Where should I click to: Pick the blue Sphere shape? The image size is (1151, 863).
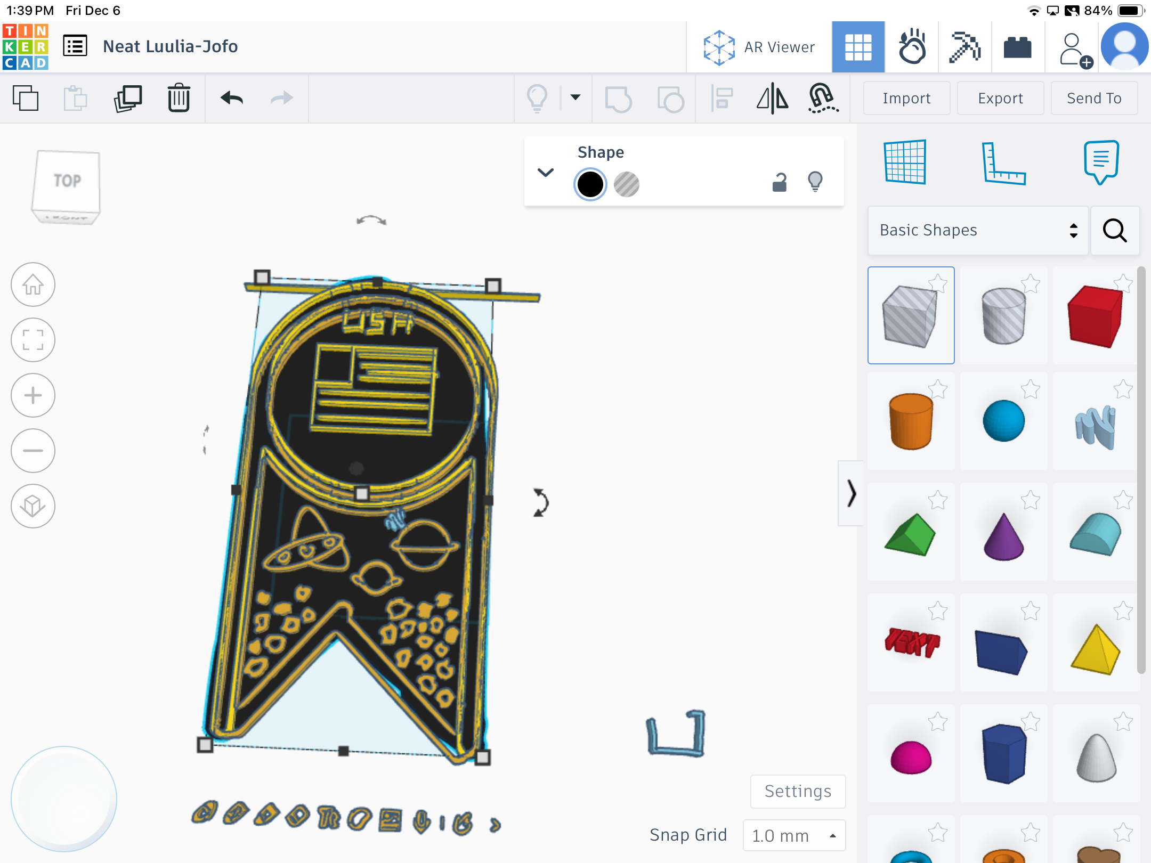point(1003,421)
